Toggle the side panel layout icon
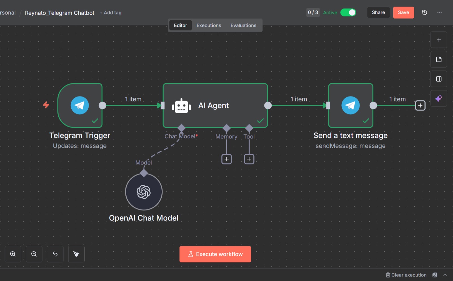453x281 pixels. (x=439, y=79)
